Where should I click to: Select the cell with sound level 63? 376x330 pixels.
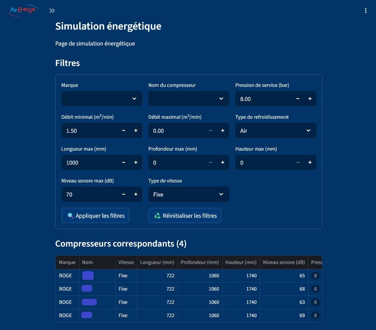pos(284,302)
